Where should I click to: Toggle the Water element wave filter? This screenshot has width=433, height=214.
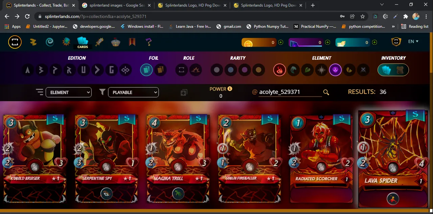(293, 70)
